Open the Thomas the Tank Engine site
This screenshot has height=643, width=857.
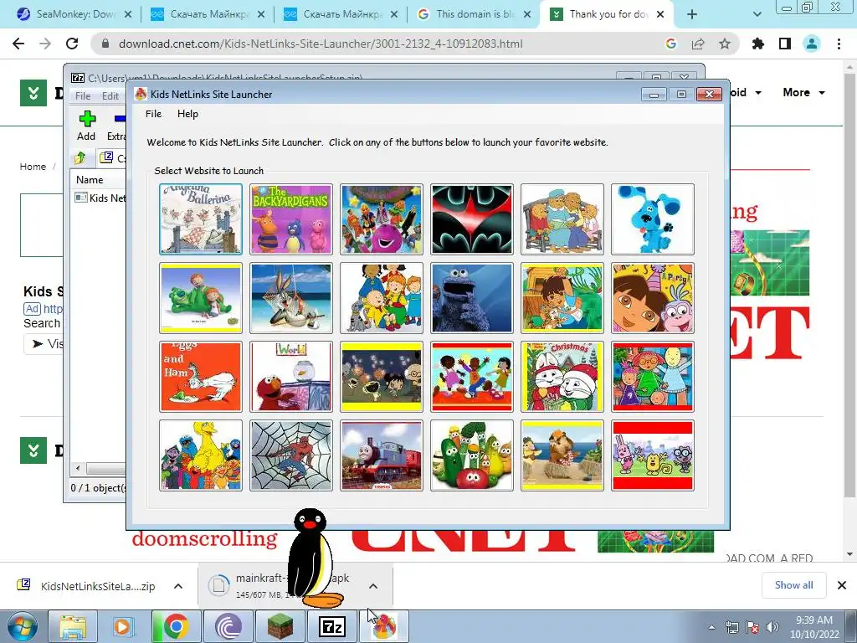click(382, 455)
